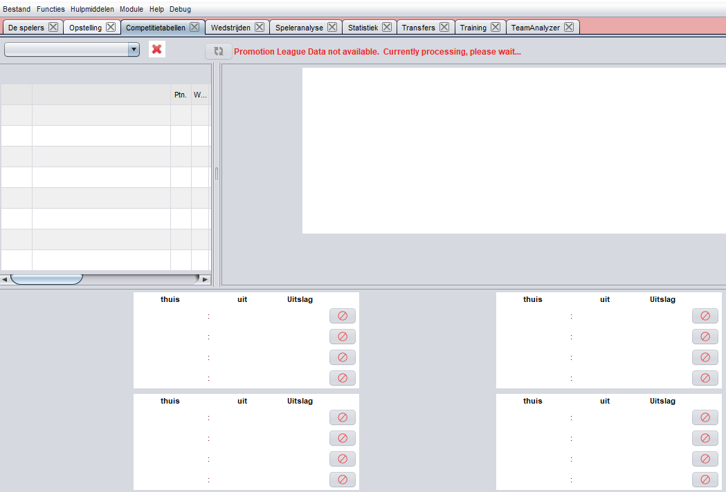726x492 pixels.
Task: Click 'uit' header in bottom-left fixtures panel
Action: [242, 401]
